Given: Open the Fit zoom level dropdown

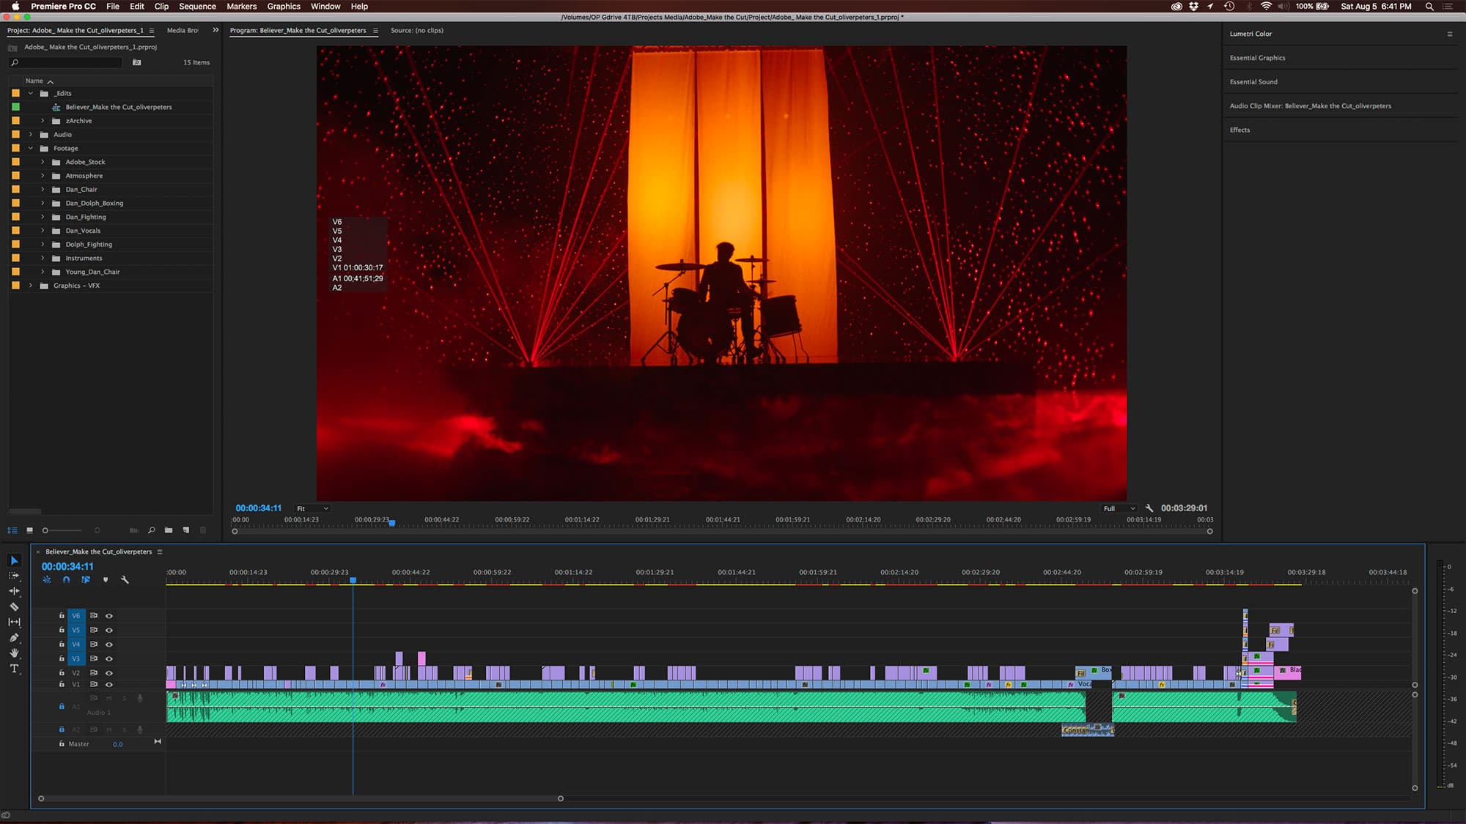Looking at the screenshot, I should tap(312, 508).
